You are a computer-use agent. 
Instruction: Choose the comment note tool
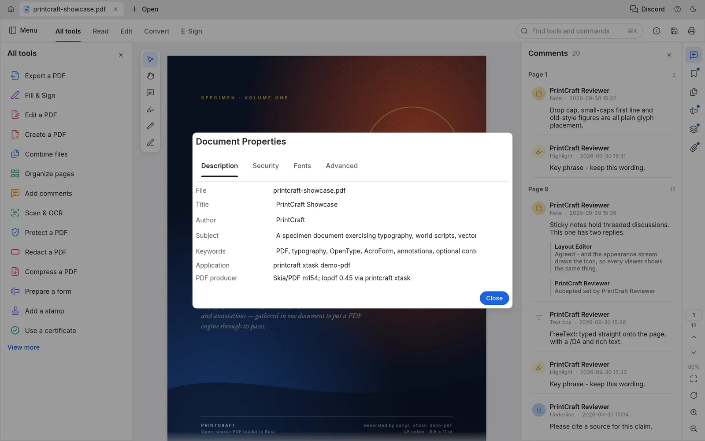(x=150, y=93)
